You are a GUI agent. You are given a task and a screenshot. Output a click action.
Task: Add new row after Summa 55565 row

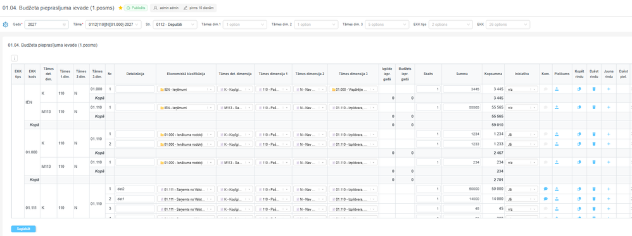(x=609, y=107)
